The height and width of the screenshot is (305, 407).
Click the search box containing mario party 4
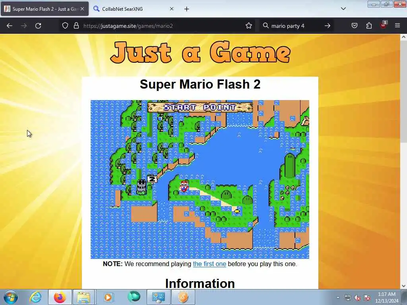point(296,26)
